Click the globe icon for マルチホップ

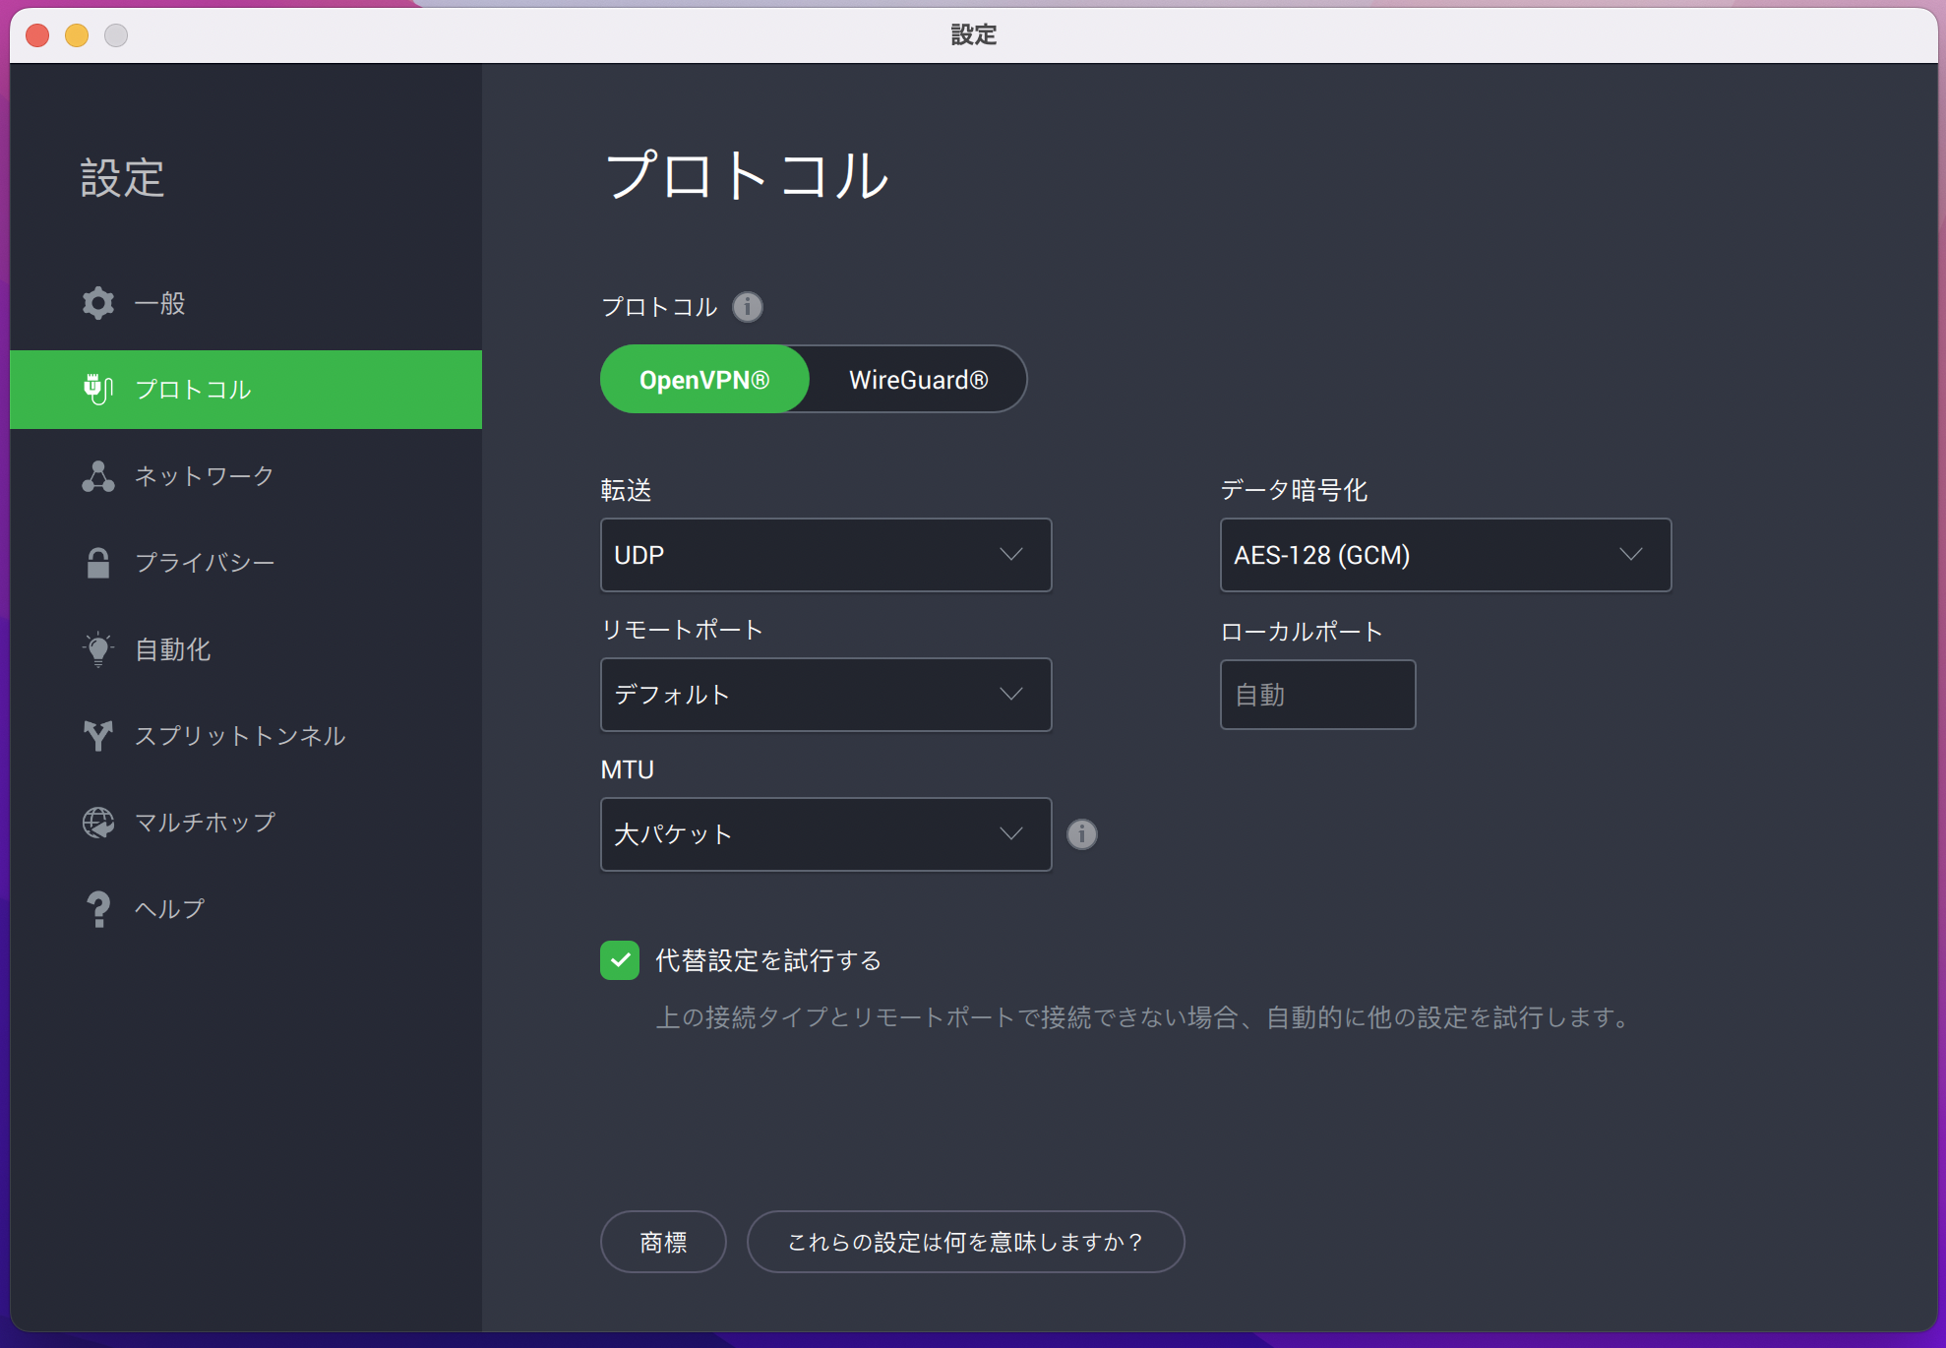[x=98, y=823]
